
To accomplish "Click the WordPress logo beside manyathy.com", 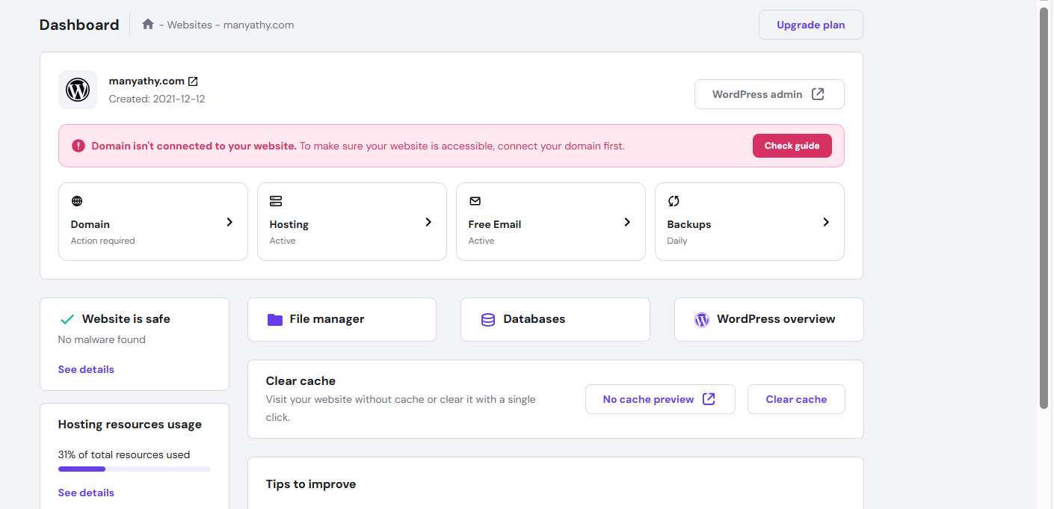I will click(78, 90).
